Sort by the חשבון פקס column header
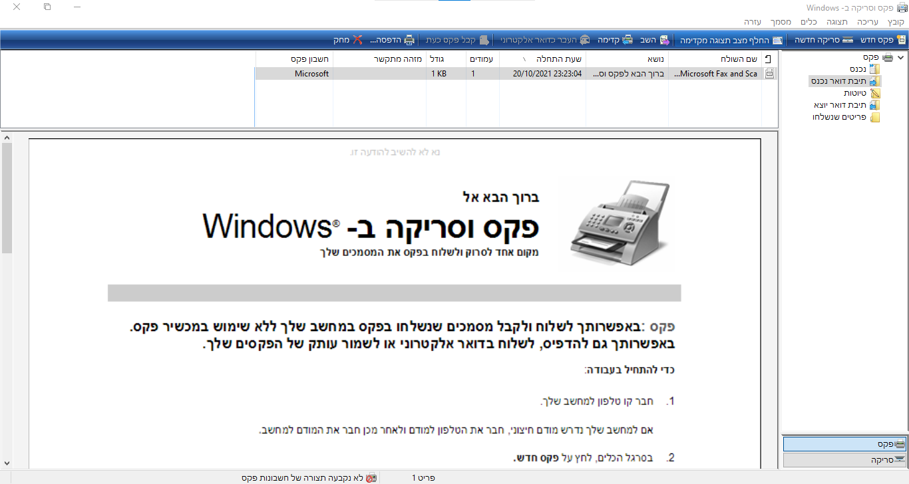This screenshot has width=909, height=484. [294, 59]
